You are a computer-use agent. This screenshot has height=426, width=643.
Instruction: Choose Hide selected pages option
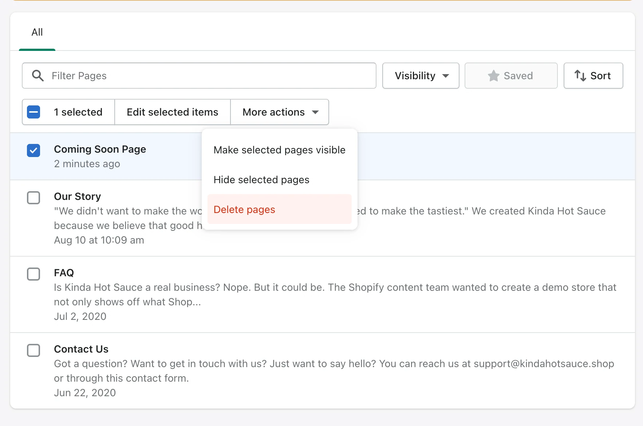click(x=261, y=180)
